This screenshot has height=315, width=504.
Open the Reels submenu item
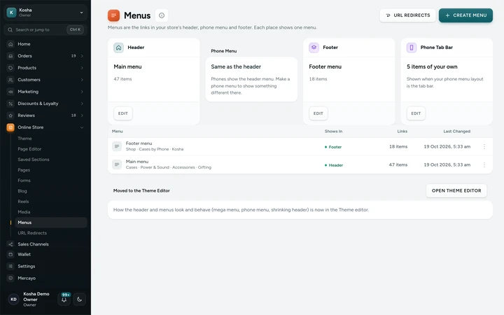(x=51, y=202)
